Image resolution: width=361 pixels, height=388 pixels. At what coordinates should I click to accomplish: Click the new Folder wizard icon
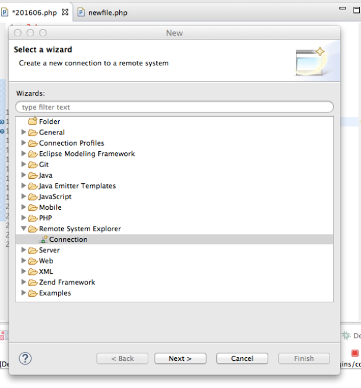(x=33, y=121)
